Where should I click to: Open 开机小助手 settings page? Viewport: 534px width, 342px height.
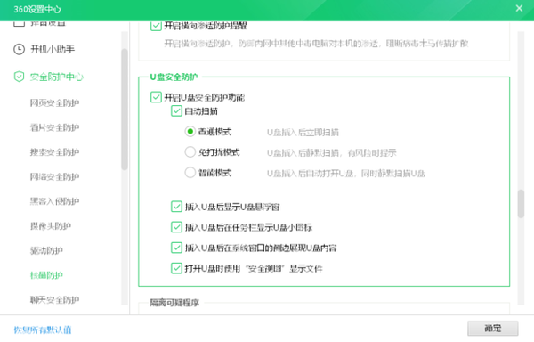(x=53, y=49)
